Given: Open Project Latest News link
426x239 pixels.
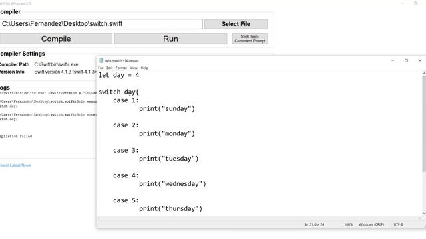Looking at the screenshot, I should click(15, 165).
